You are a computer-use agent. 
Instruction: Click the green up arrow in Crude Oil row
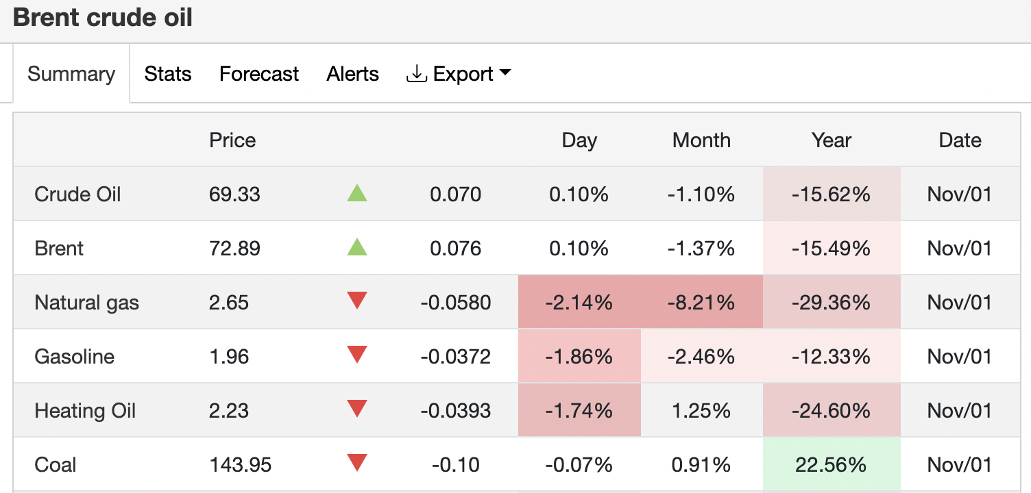click(x=357, y=193)
